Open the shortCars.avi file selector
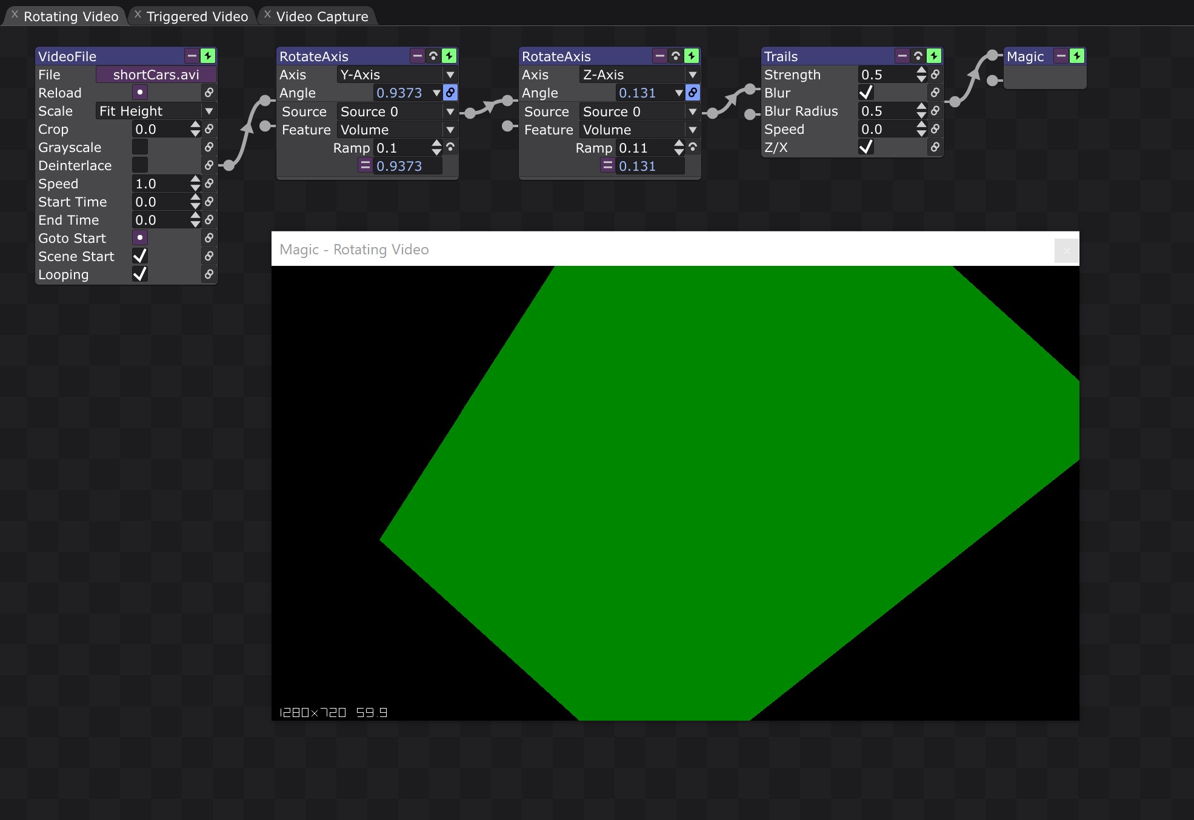The image size is (1194, 820). 156,74
